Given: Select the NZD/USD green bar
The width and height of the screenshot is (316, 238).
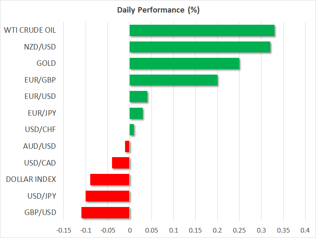Looking at the screenshot, I should coord(200,47).
